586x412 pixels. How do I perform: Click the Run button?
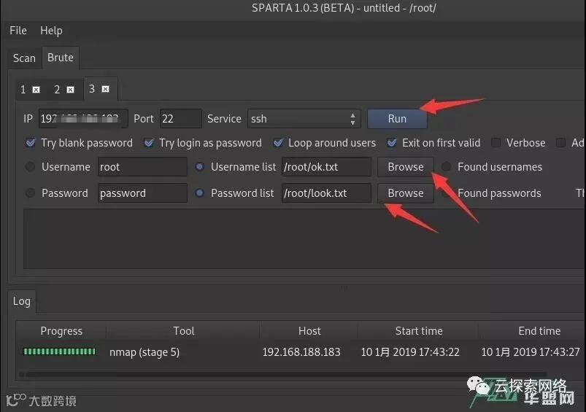397,119
